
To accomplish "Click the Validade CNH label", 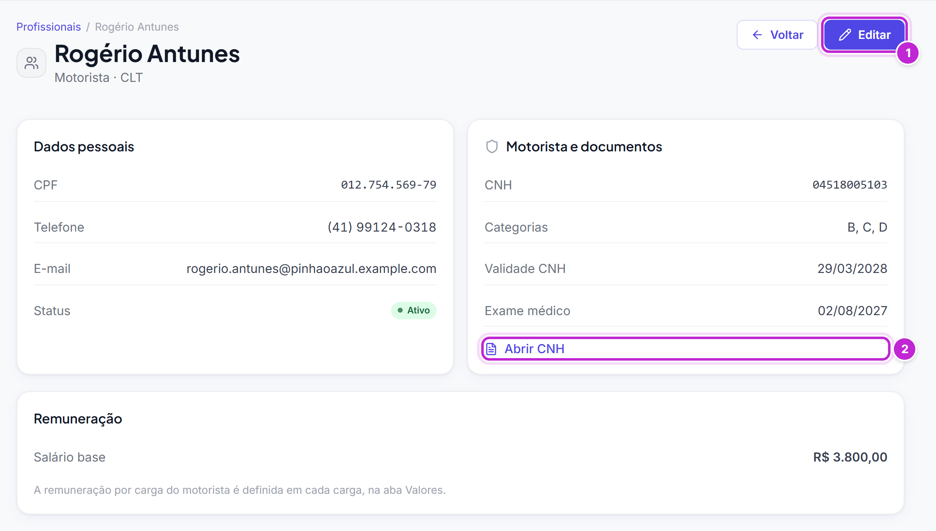I will click(525, 269).
